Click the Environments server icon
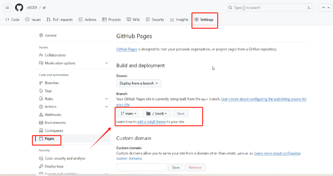 pos(41,123)
